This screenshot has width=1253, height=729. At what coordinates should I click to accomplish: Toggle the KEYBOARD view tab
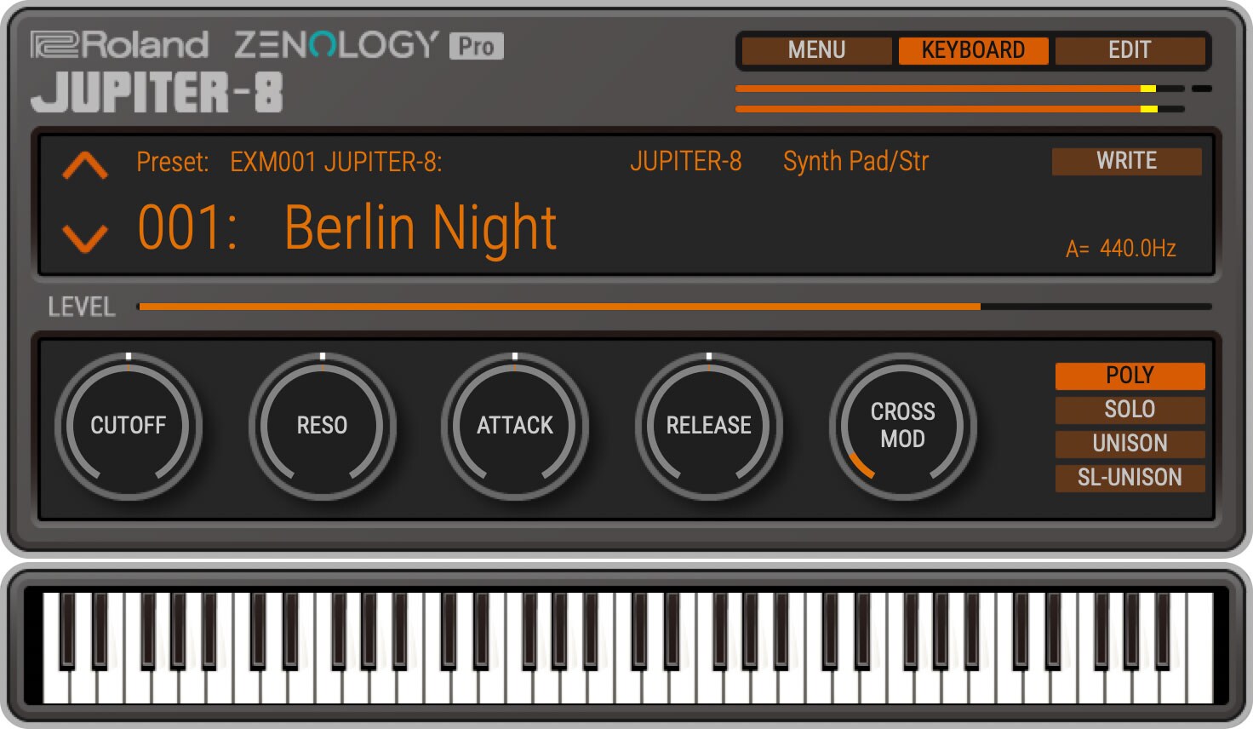click(973, 50)
